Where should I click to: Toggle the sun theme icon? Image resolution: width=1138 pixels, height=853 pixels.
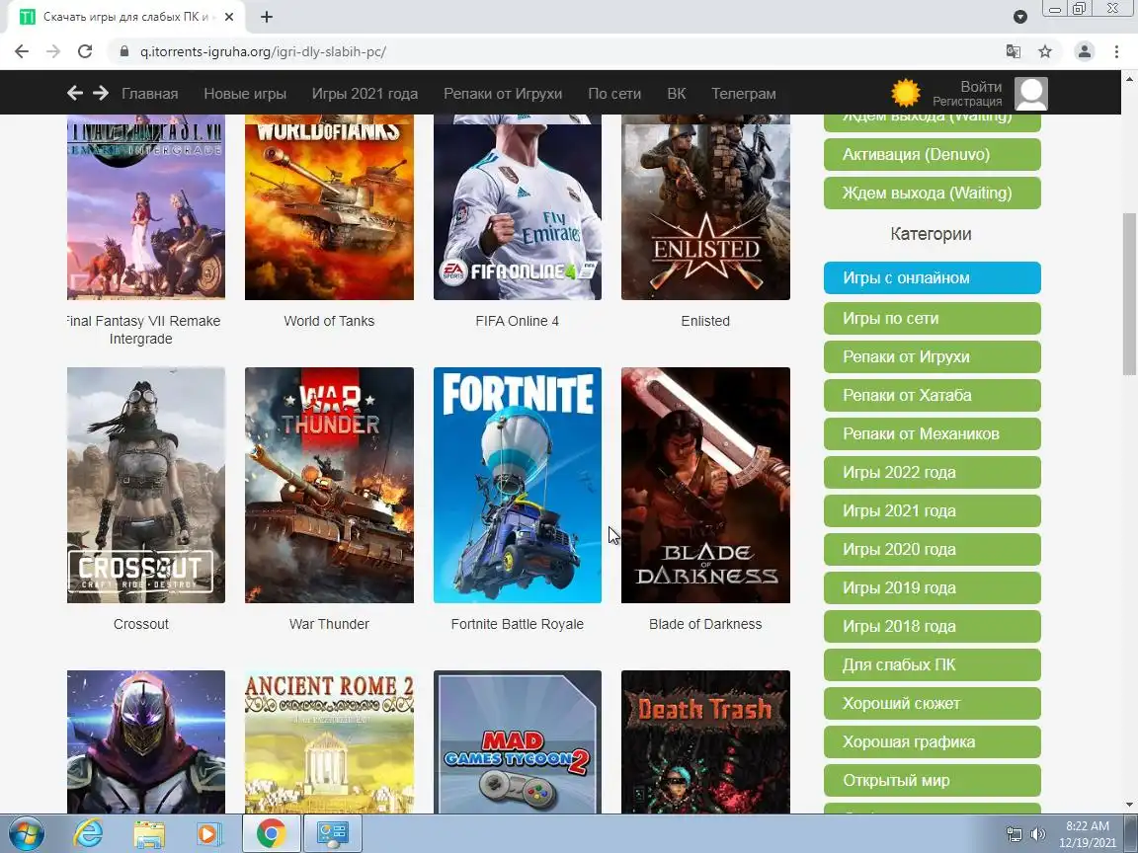(905, 93)
